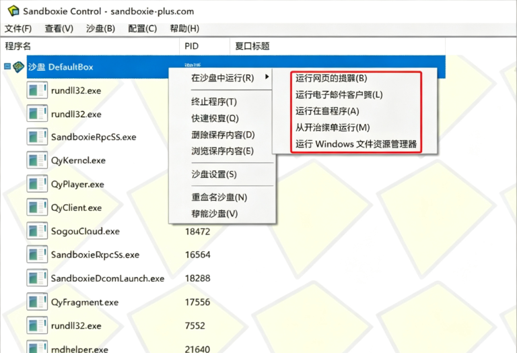
Task: Collapse the DefaultBox sandbox tree node
Action: 7,67
